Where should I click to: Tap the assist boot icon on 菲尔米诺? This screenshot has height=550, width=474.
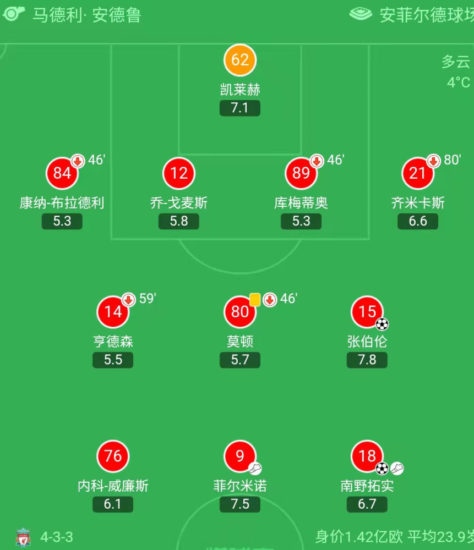tap(255, 468)
